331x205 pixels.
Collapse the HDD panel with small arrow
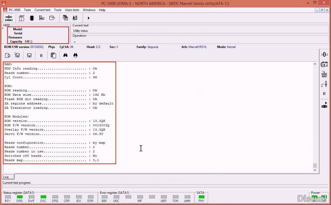(x=3, y=28)
